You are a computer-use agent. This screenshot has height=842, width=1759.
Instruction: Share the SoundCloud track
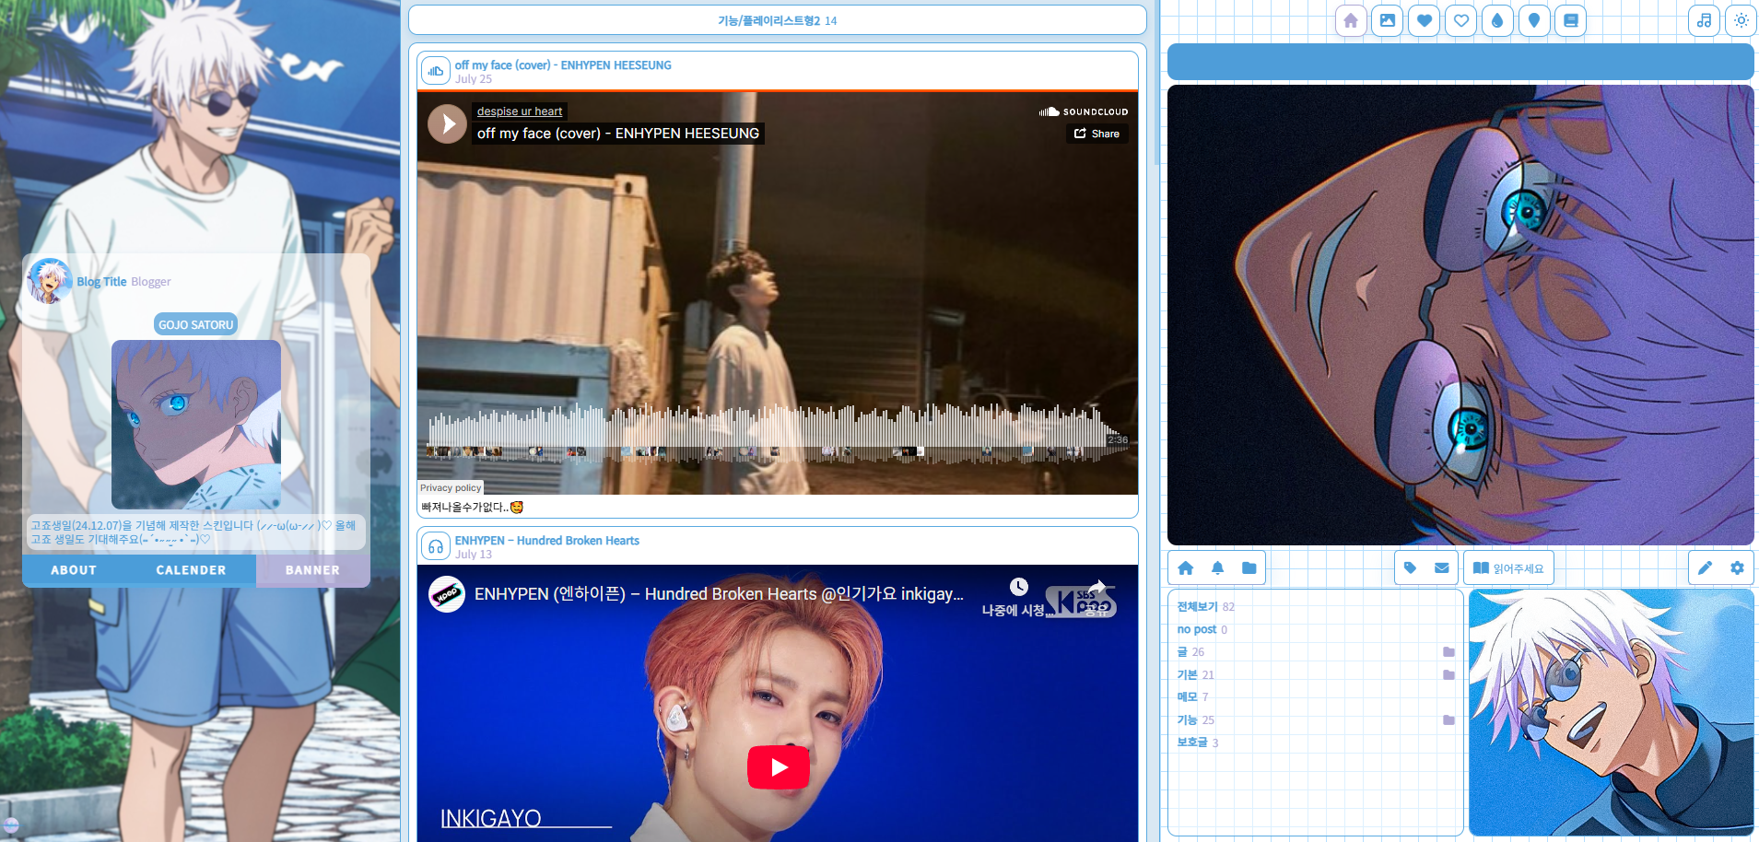pyautogui.click(x=1097, y=134)
